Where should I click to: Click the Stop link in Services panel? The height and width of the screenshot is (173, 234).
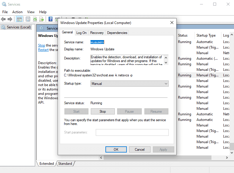(x=42, y=45)
